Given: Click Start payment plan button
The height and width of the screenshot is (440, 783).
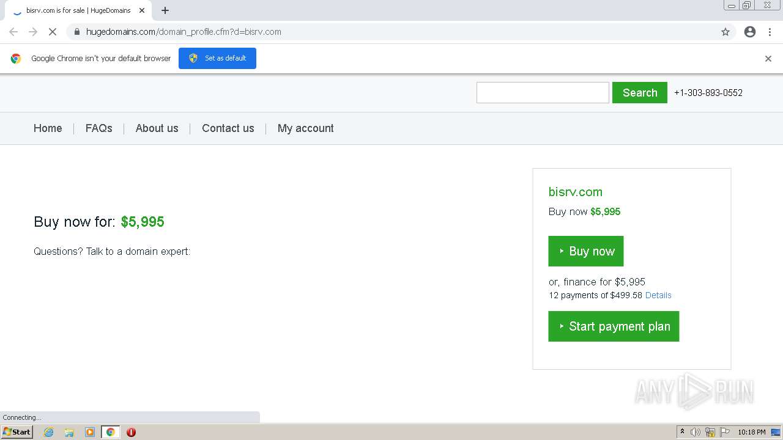Looking at the screenshot, I should tap(614, 326).
